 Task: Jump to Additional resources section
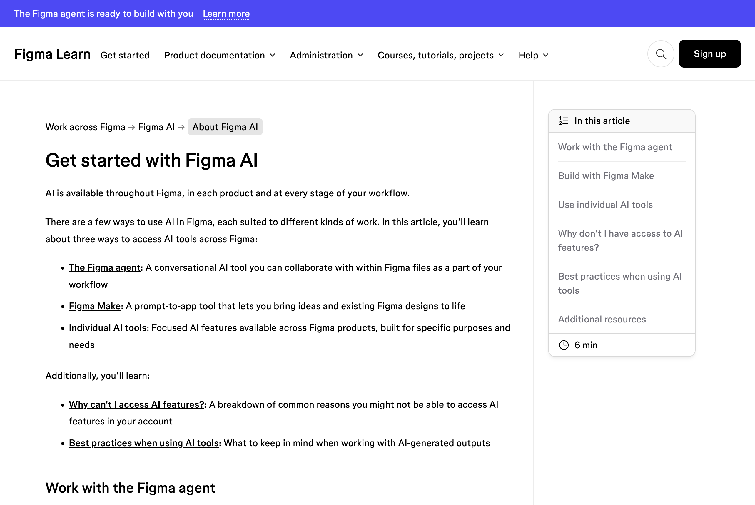[602, 319]
